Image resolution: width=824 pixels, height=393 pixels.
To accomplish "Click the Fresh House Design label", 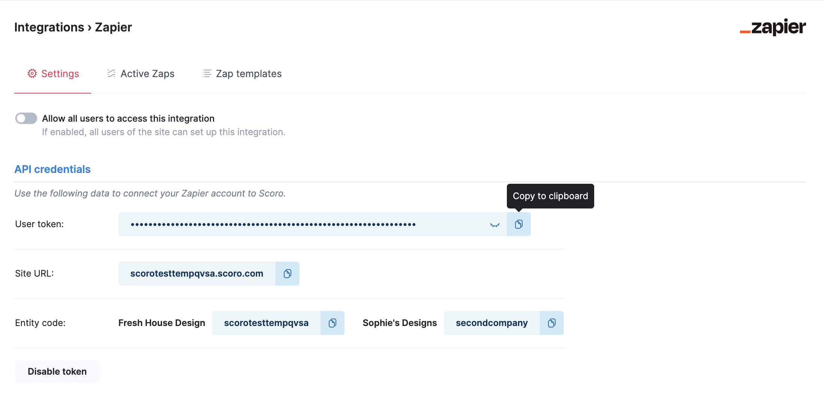I will point(162,323).
